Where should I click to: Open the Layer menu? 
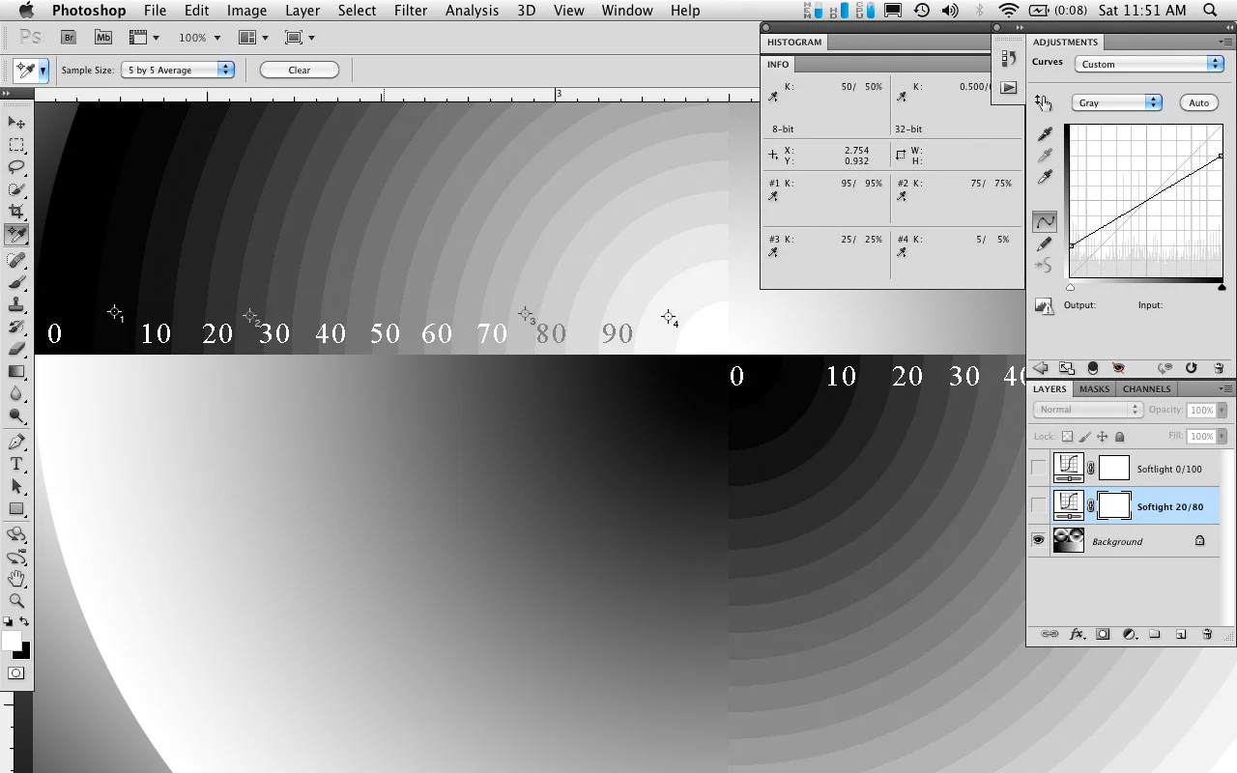pyautogui.click(x=302, y=11)
